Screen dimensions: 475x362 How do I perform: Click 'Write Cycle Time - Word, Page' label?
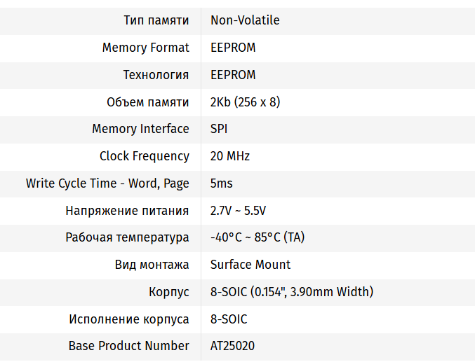click(x=107, y=183)
